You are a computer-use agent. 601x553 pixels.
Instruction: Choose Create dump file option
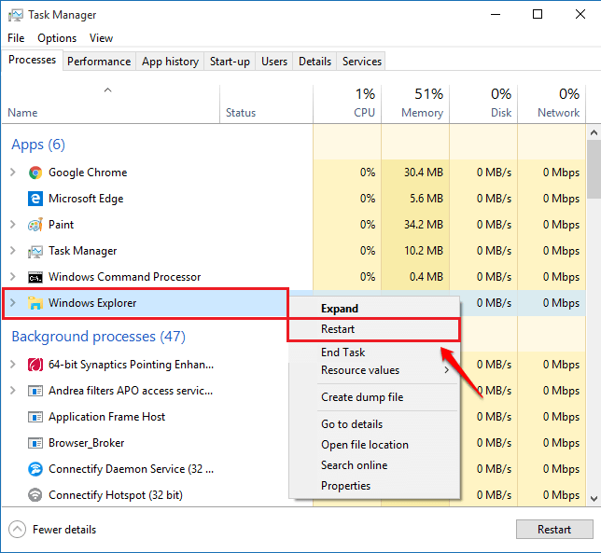point(374,397)
